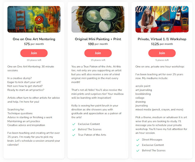This screenshot has width=195, height=162.
Task: Open the red chair and fish painting thumbnail
Action: 34,19
